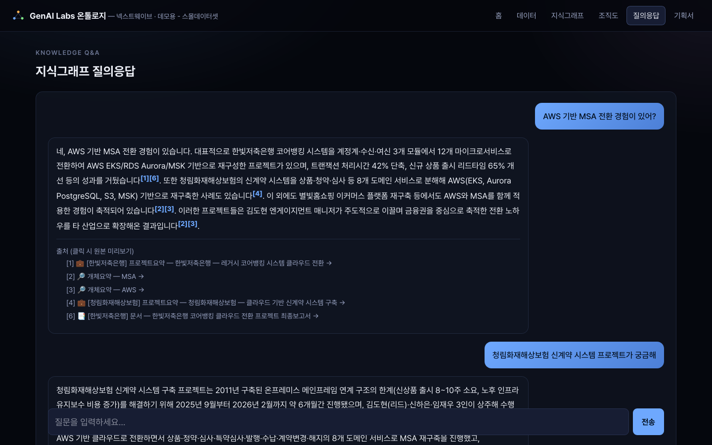712x445 pixels.
Task: Open the 지식그래프 nav item
Action: (x=567, y=16)
